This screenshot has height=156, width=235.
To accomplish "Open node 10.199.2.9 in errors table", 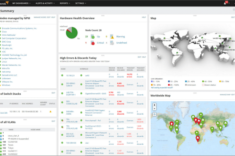I will tap(70, 76).
